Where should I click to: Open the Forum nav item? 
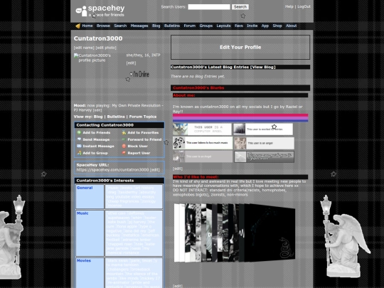point(190,26)
